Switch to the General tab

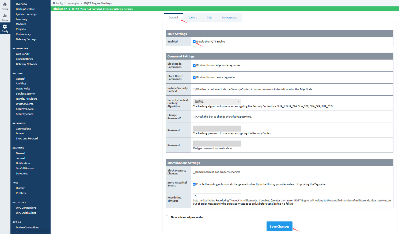pyautogui.click(x=173, y=17)
